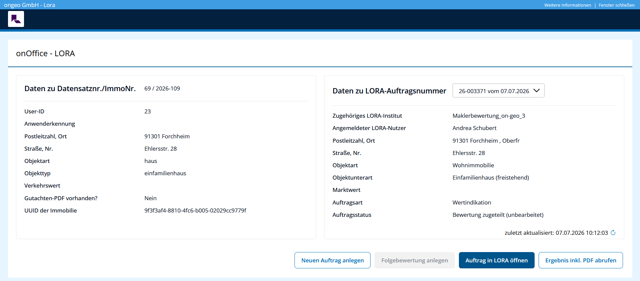Click the 'Verkehrswert' label

tap(42, 186)
